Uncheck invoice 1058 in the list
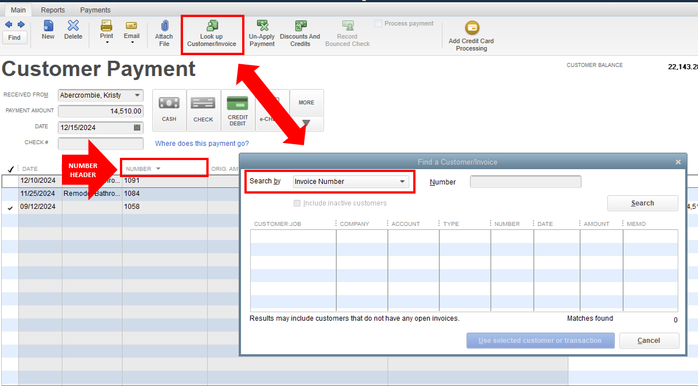Viewport: 698px width, 386px height. pos(10,207)
